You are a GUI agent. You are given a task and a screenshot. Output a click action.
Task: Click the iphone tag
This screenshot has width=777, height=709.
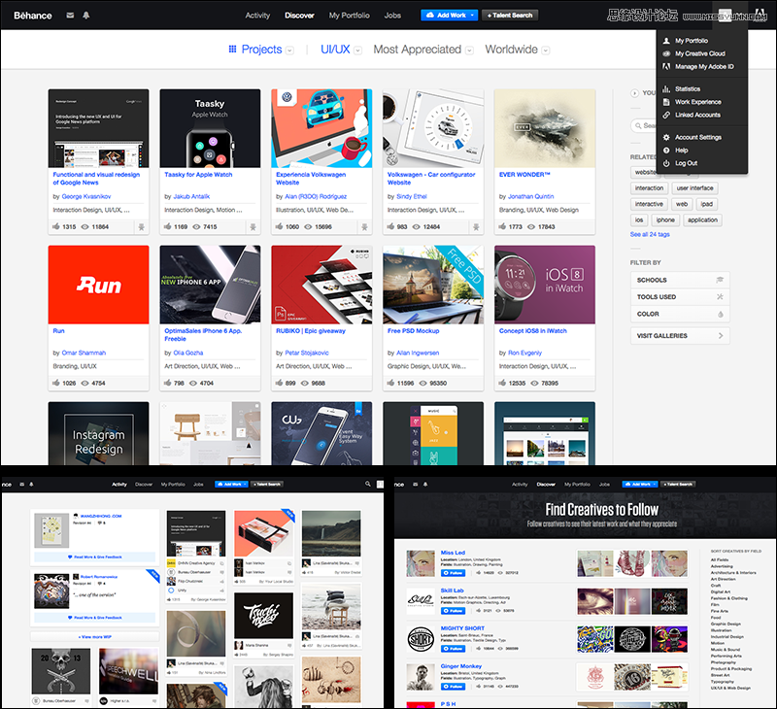pyautogui.click(x=665, y=219)
